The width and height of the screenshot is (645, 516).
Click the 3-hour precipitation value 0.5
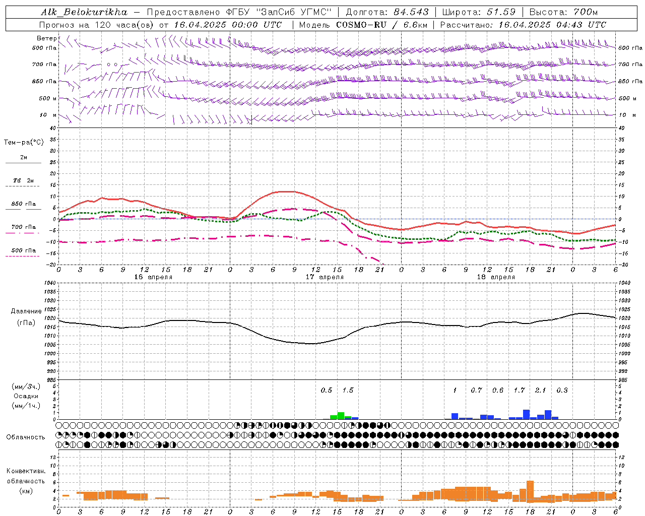point(327,391)
